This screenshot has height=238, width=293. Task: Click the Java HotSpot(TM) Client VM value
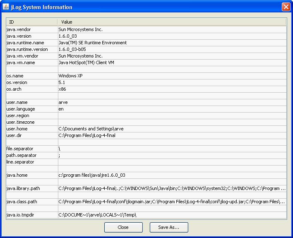tap(86, 63)
